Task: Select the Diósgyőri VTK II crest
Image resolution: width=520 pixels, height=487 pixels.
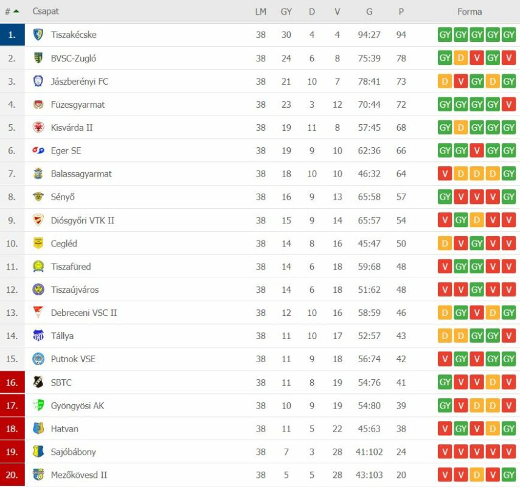Action: point(38,220)
